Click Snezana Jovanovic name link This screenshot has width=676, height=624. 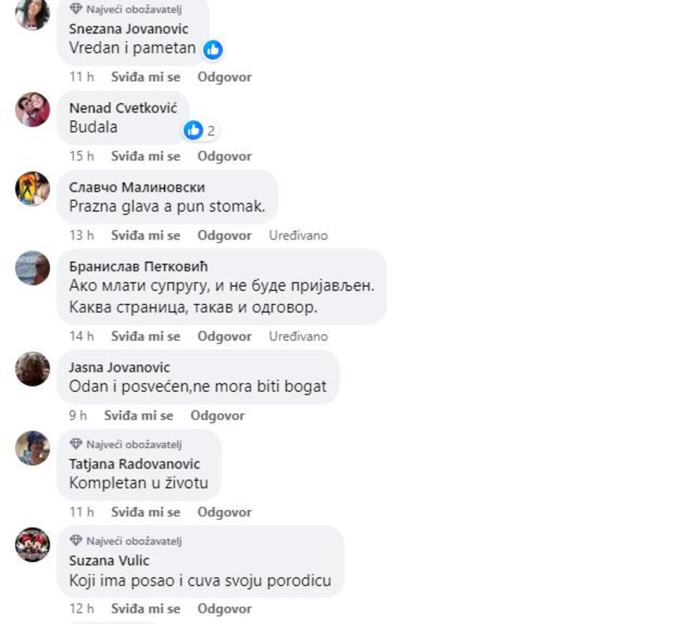point(128,29)
